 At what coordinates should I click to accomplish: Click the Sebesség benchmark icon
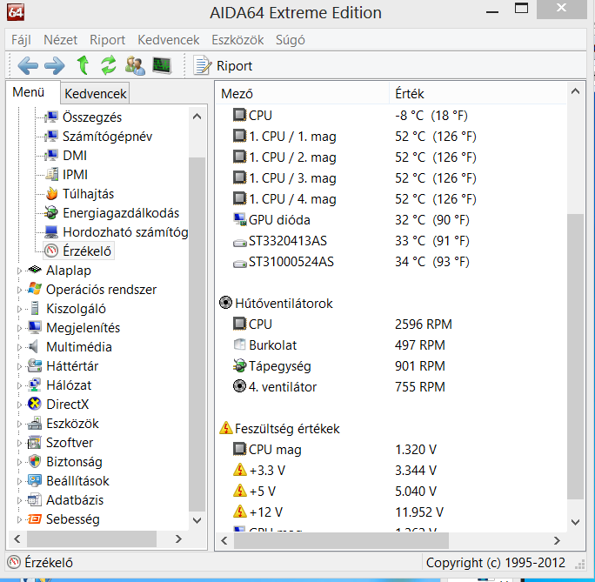35,518
